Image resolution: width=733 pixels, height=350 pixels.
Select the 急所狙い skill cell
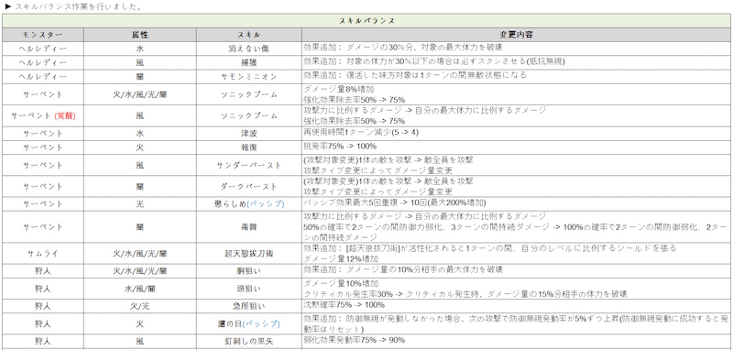(248, 306)
